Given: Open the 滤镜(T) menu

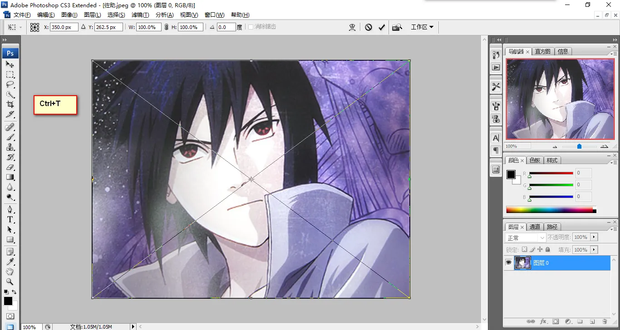Looking at the screenshot, I should click(x=140, y=15).
